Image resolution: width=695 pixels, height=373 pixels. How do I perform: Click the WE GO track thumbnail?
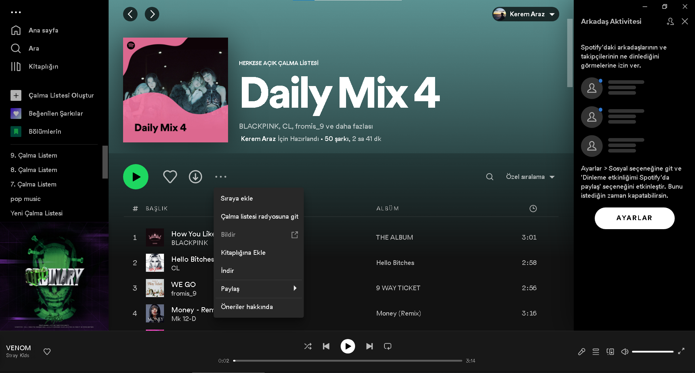click(x=155, y=288)
